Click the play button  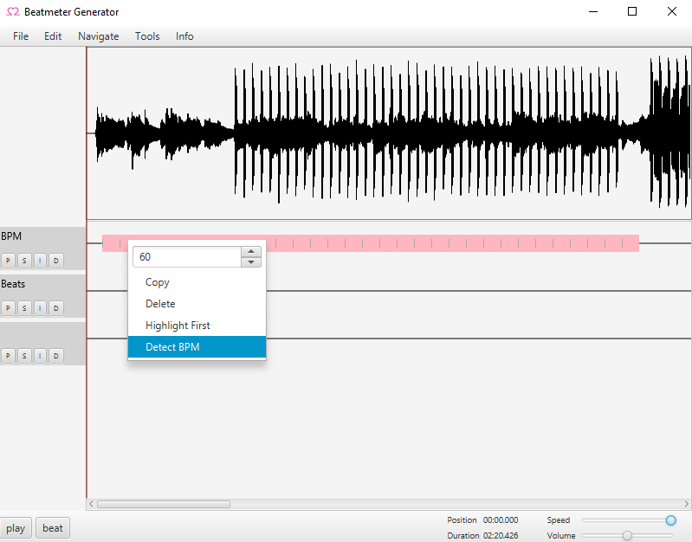(16, 528)
